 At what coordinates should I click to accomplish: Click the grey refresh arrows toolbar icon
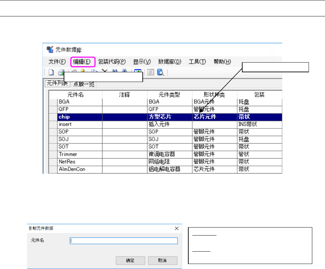(151, 72)
